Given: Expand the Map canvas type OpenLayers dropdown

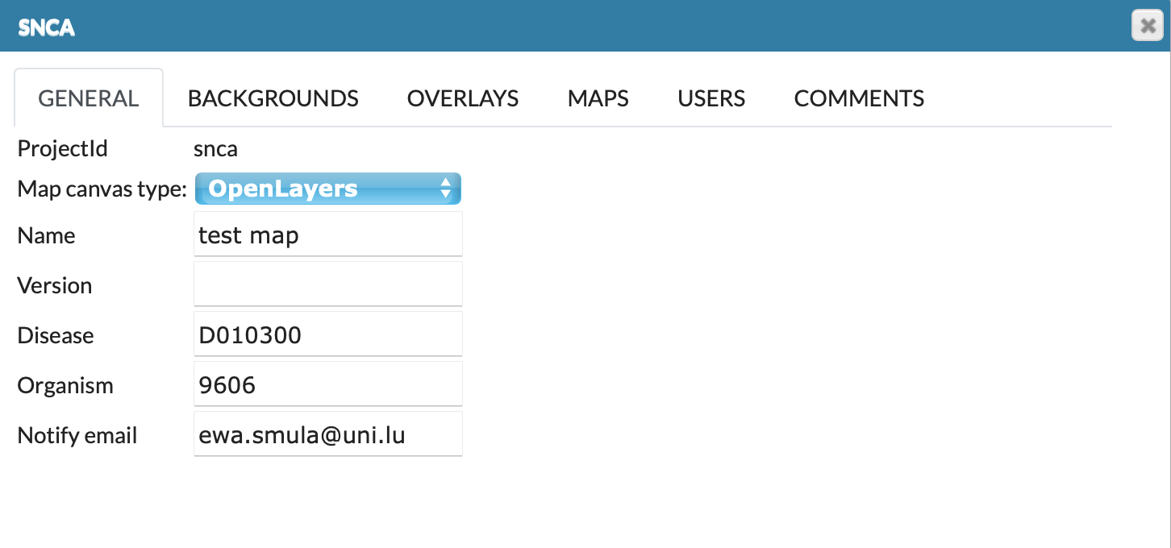Looking at the screenshot, I should (327, 189).
